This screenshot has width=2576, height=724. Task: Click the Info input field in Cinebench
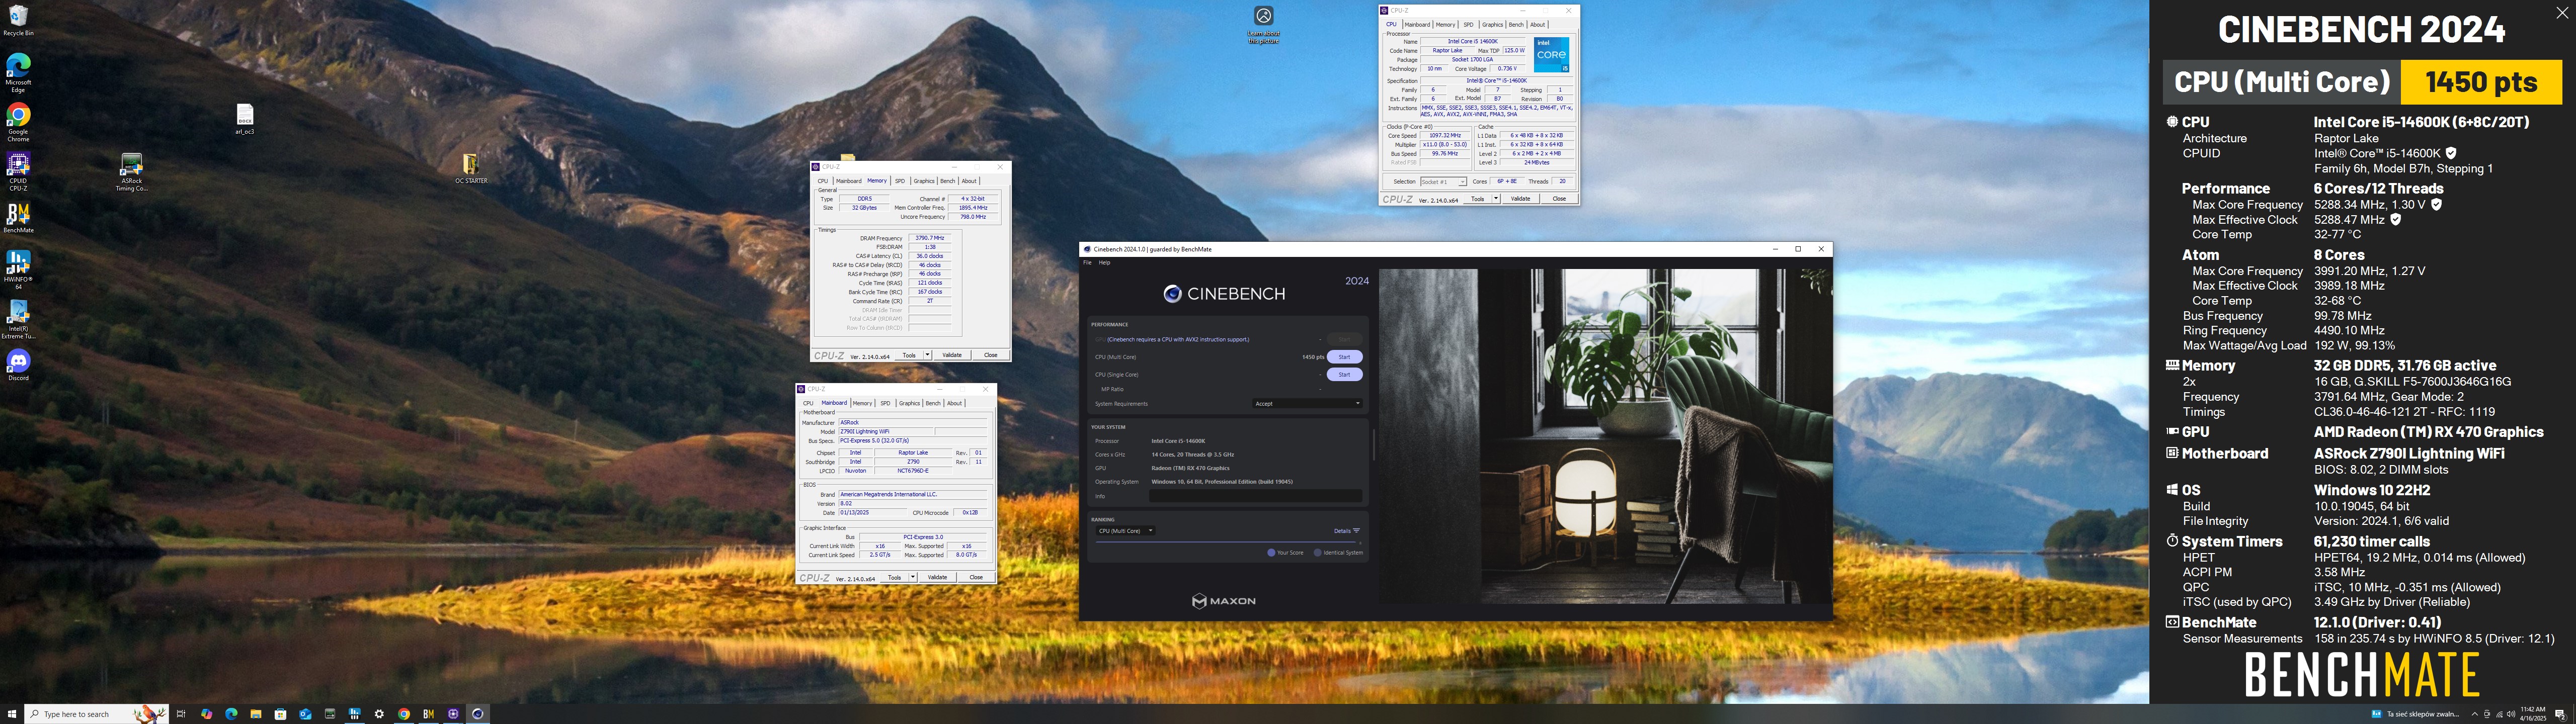tap(1256, 496)
